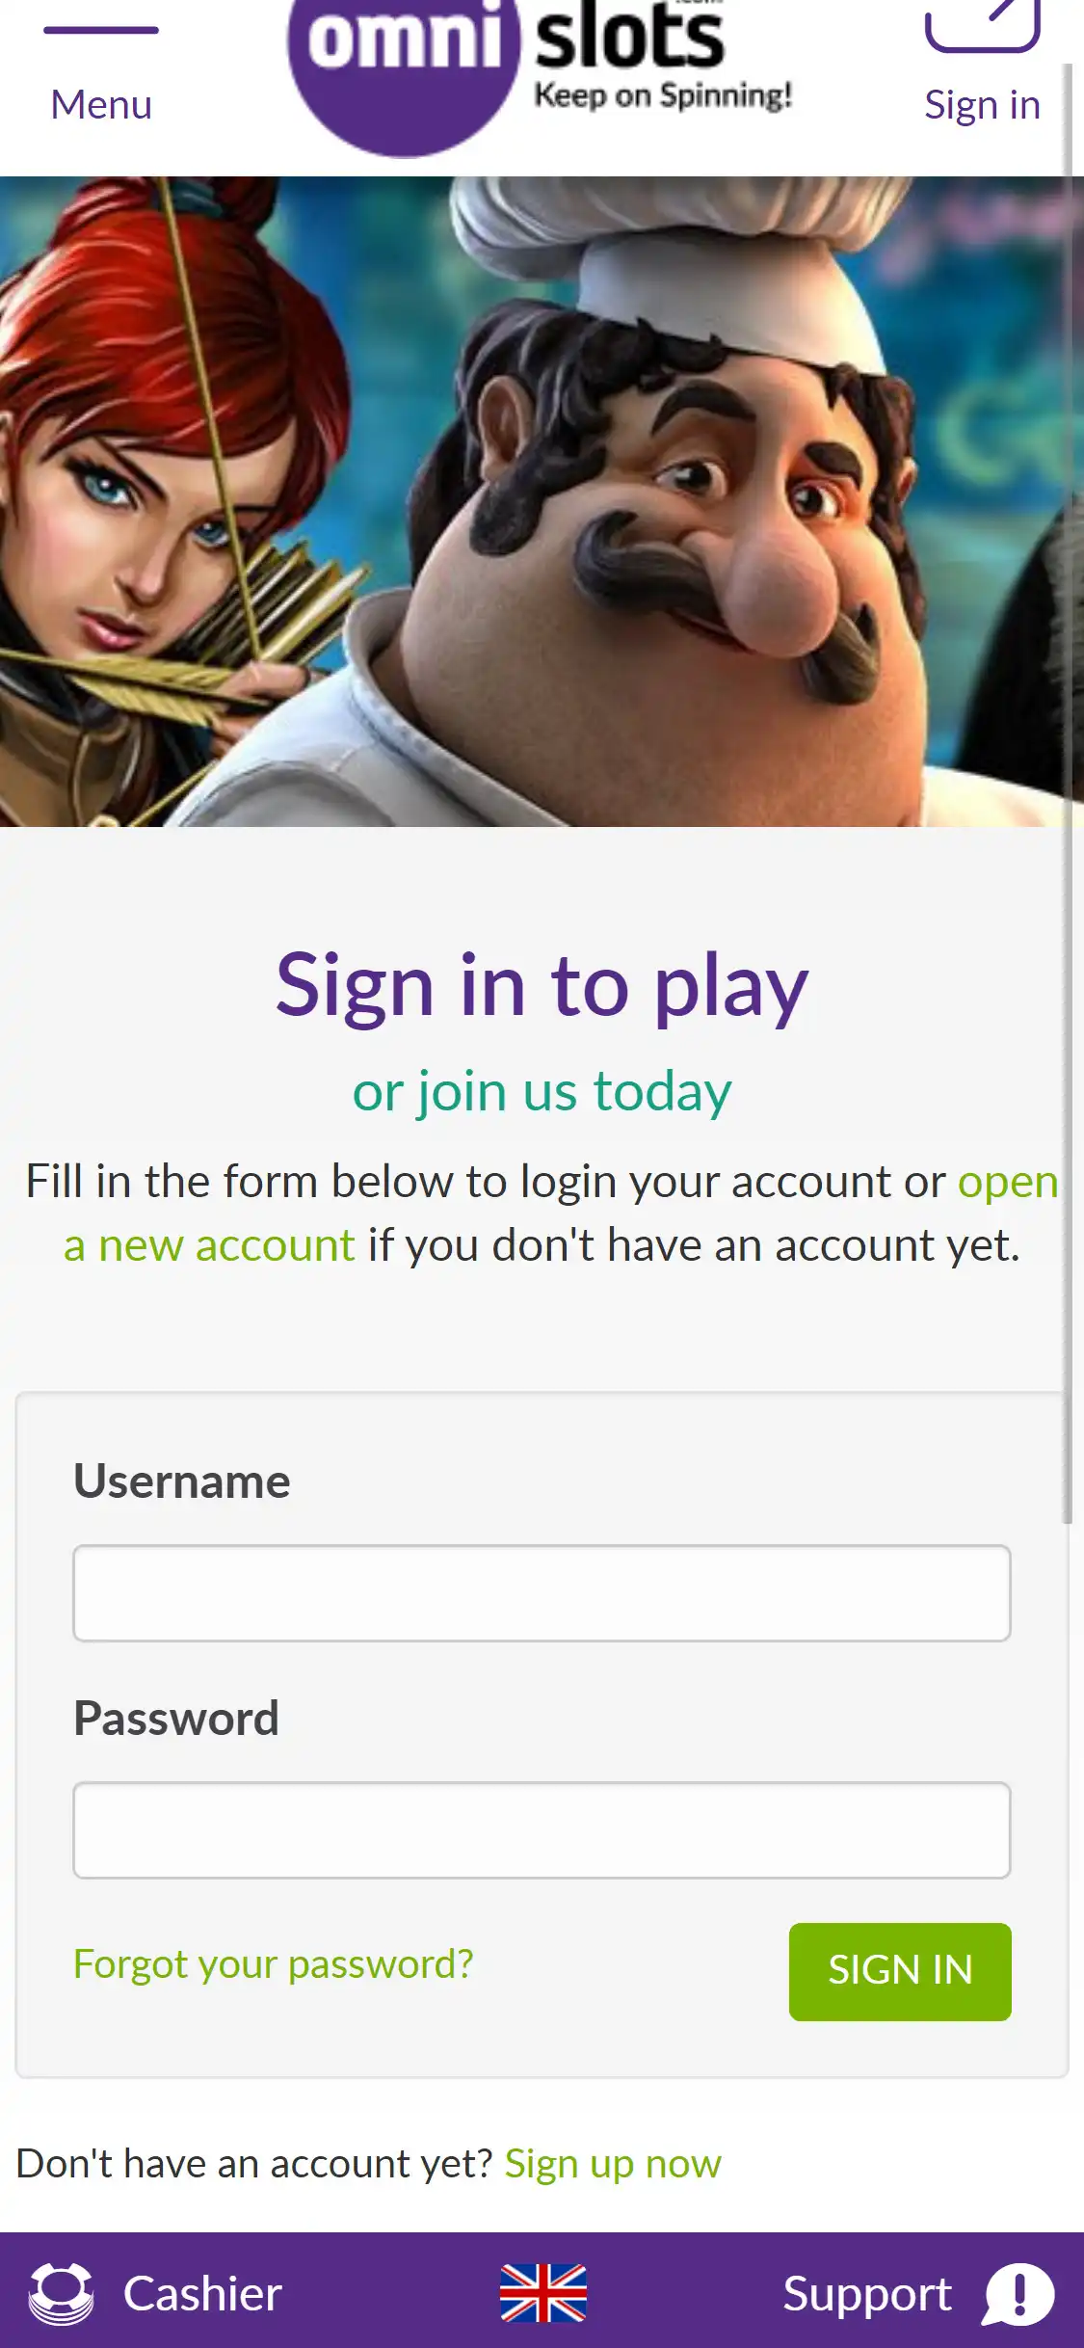Select the UK flag language icon
The height and width of the screenshot is (2348, 1084).
tap(543, 2293)
